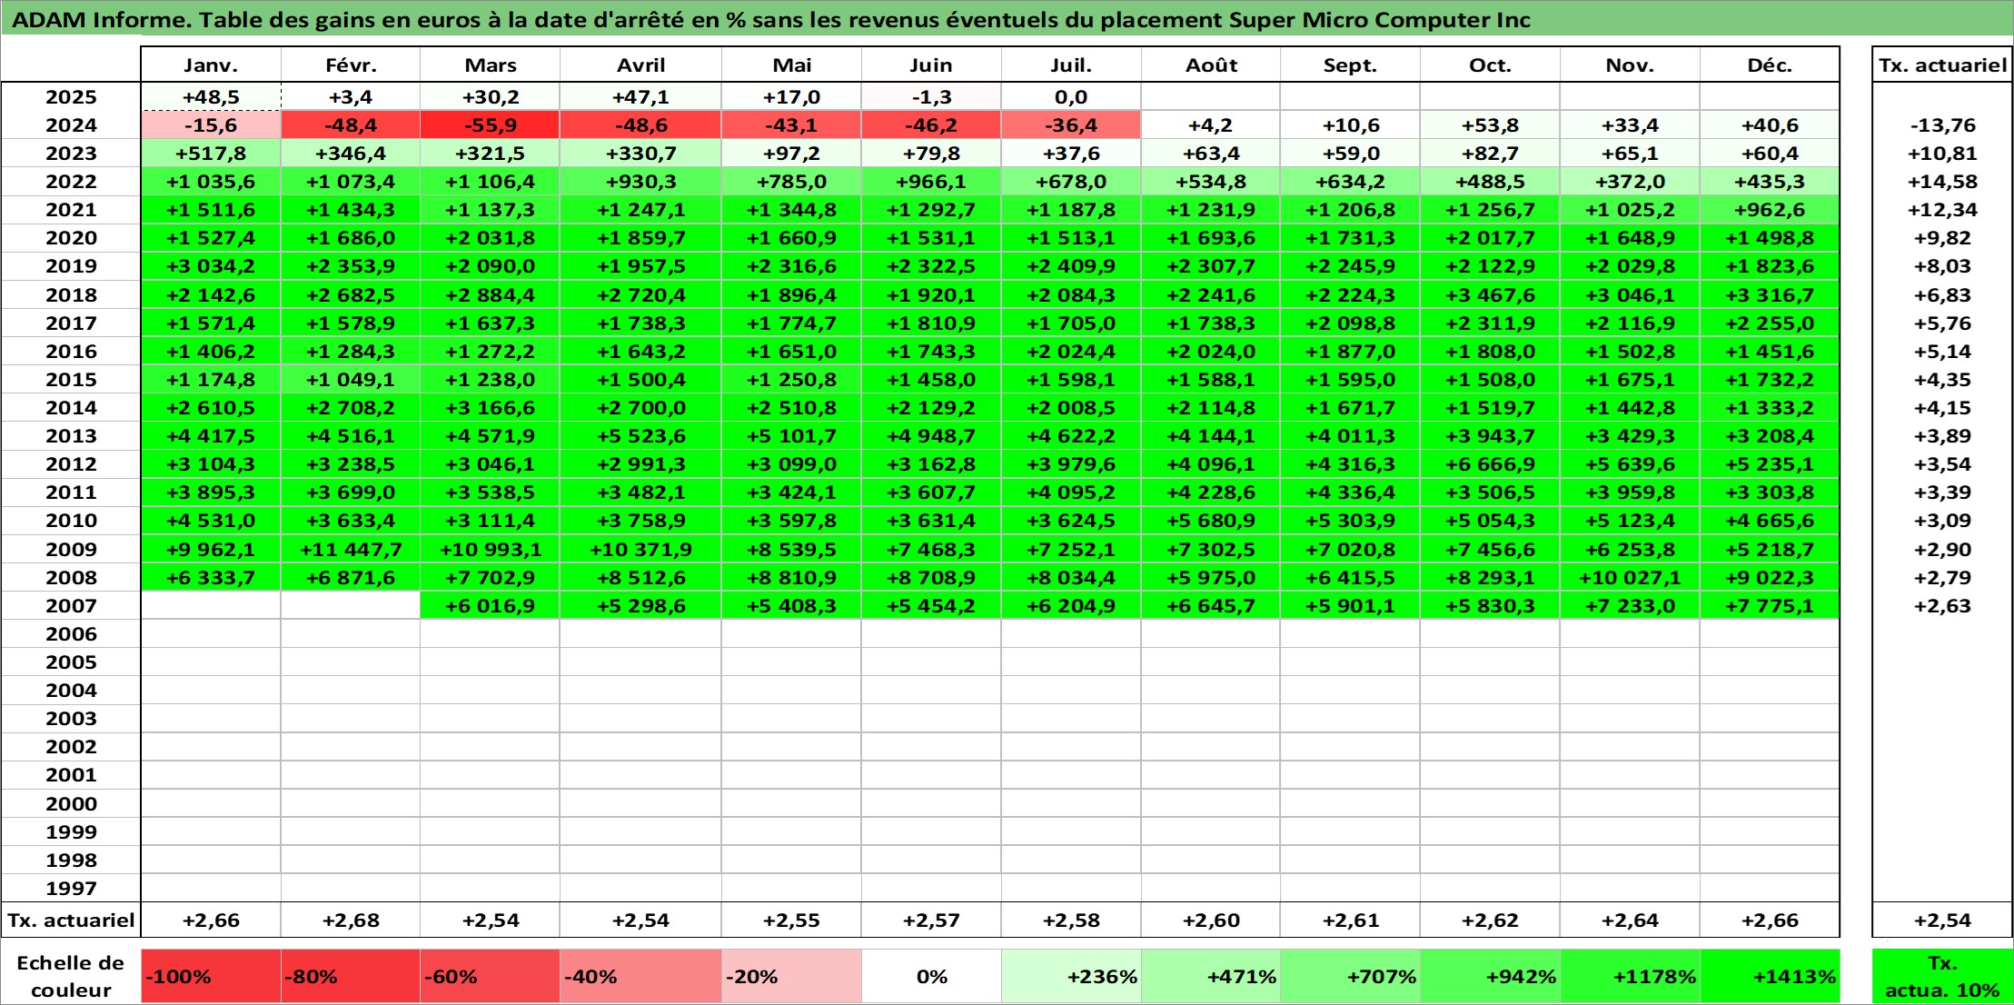
Task: Click the Tx. actuariel column header at right
Action: click(x=1942, y=65)
